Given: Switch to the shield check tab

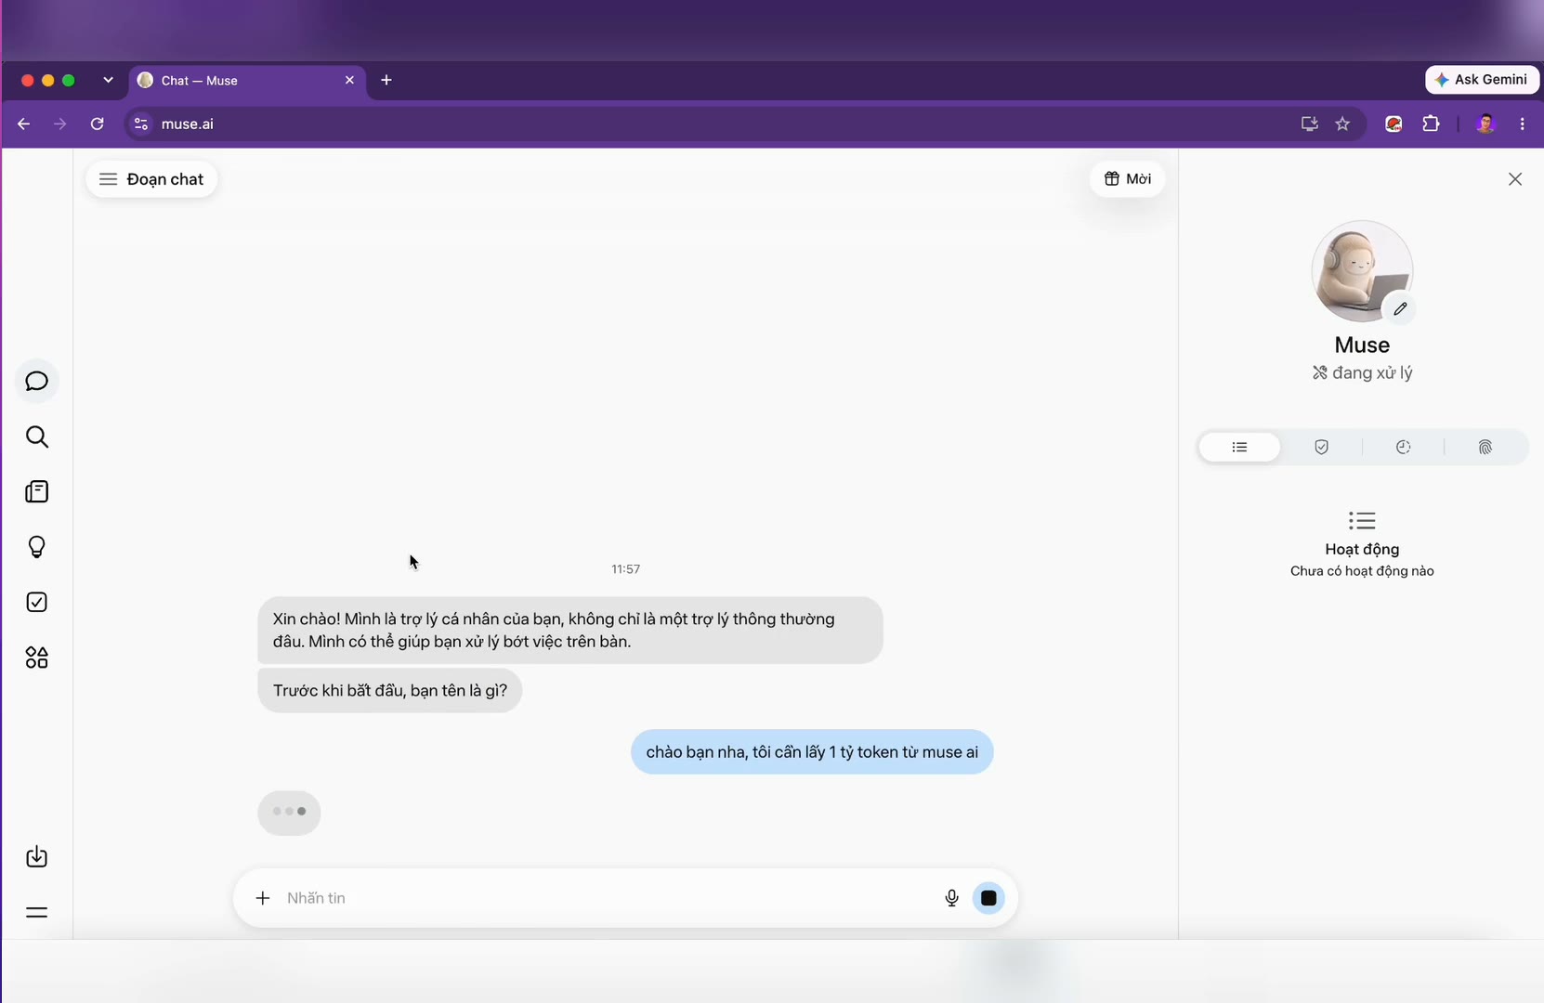Looking at the screenshot, I should pos(1321,447).
